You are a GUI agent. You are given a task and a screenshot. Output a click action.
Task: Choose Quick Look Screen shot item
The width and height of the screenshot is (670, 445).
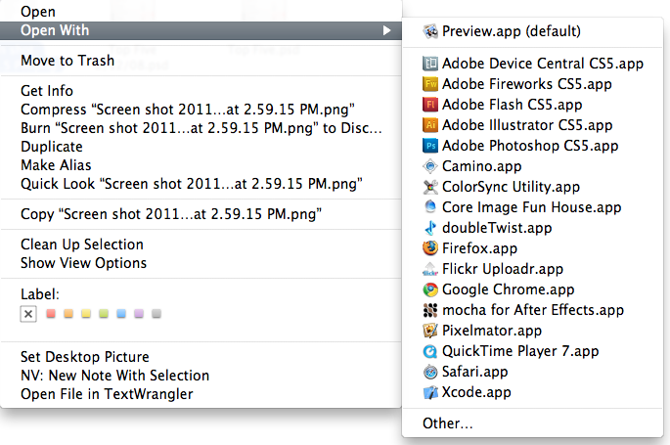201,184
